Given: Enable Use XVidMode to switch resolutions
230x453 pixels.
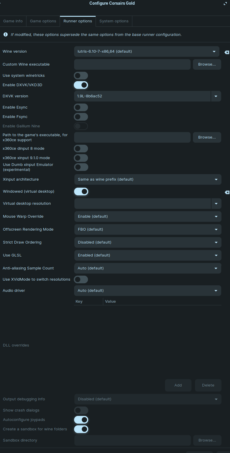Looking at the screenshot, I should 81,279.
